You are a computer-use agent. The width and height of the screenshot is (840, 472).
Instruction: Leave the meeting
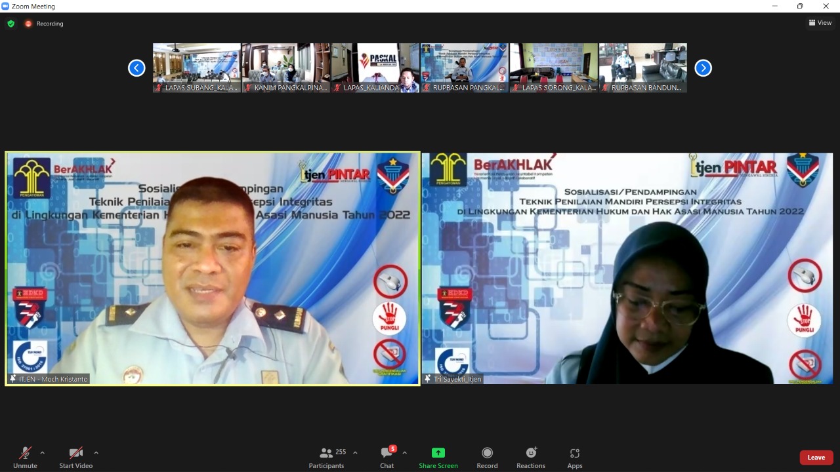816,458
